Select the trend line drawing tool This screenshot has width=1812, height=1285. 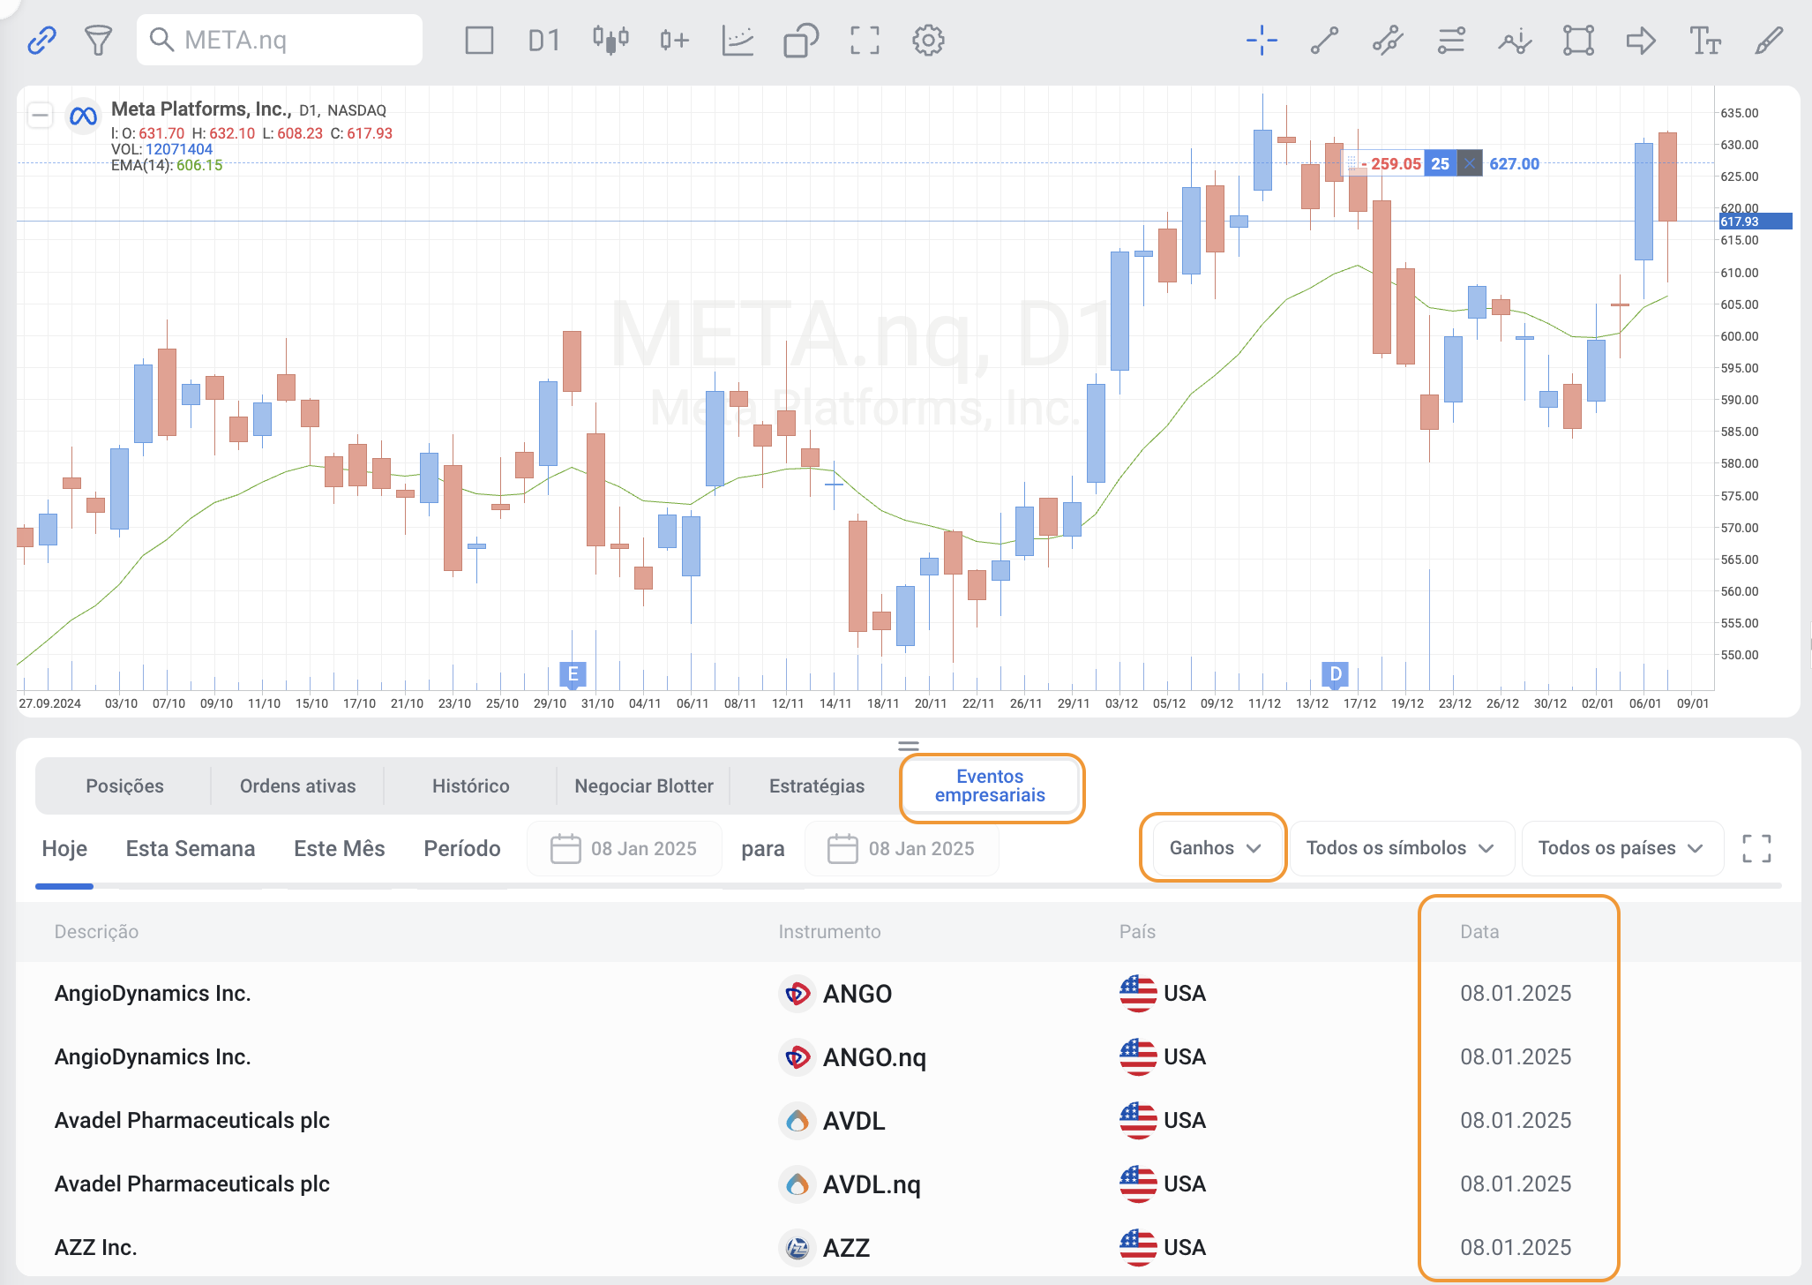click(x=1324, y=40)
